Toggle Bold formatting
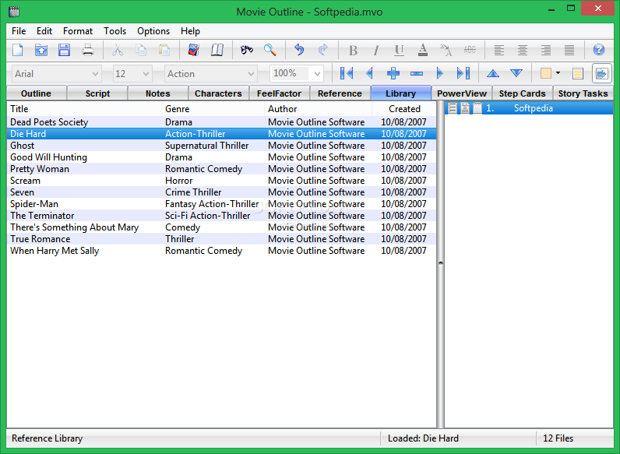 (x=353, y=50)
